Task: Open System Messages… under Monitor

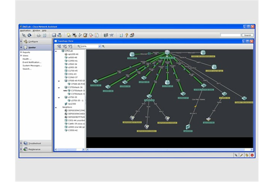Action: 32,66
